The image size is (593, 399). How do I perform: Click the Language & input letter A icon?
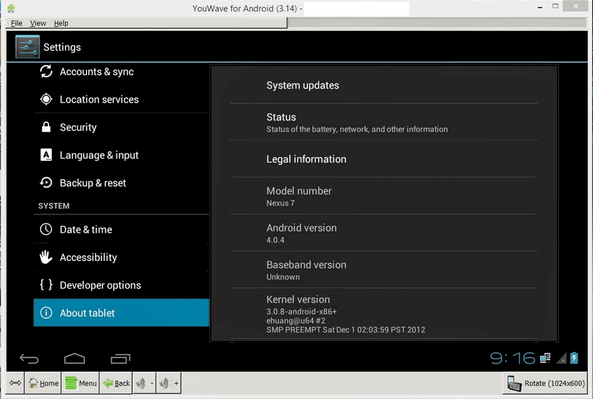point(46,154)
